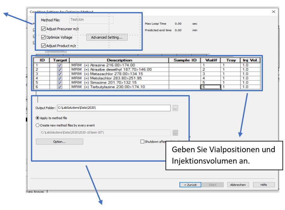Click Tray cell of Simazine row
Viewport: 285px width, 210px height.
tap(230, 83)
